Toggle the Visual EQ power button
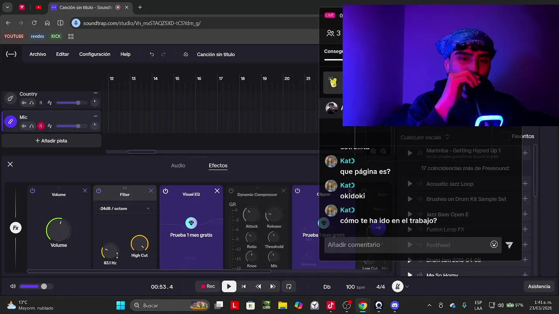The height and width of the screenshot is (314, 559). click(x=165, y=191)
